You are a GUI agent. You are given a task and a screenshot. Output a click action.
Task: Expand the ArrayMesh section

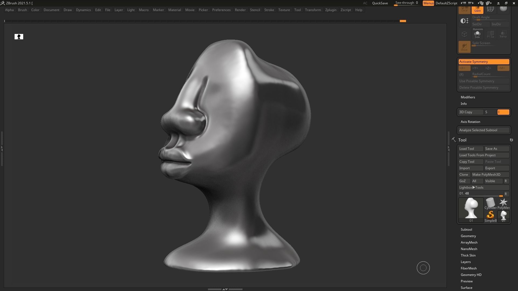(469, 242)
